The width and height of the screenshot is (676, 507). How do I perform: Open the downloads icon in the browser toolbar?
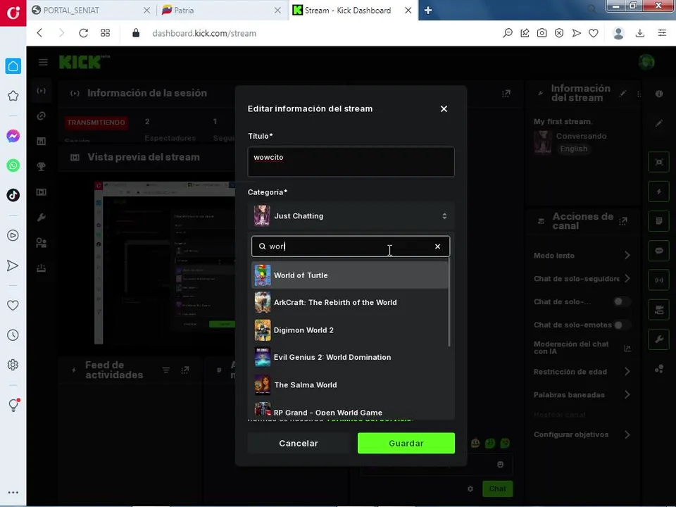(640, 33)
